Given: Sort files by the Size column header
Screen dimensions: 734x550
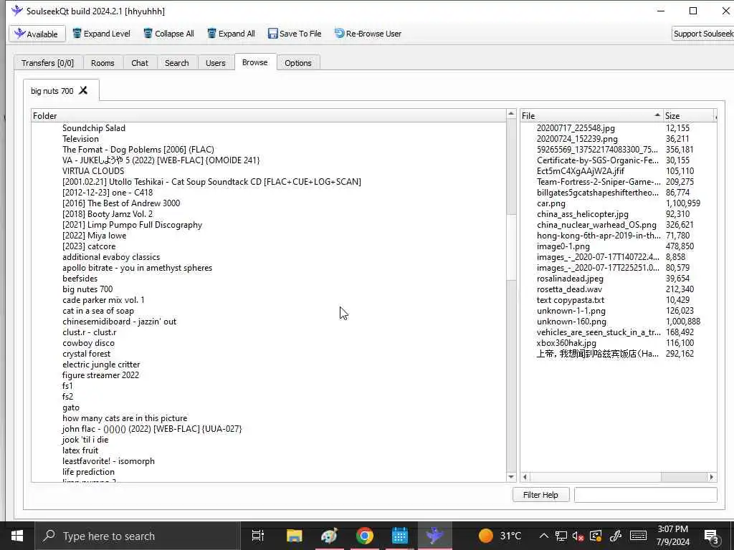Looking at the screenshot, I should coord(689,115).
